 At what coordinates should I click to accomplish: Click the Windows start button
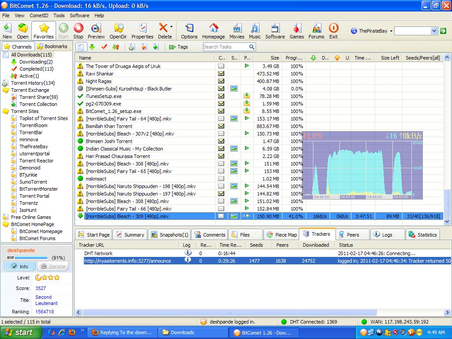21,332
